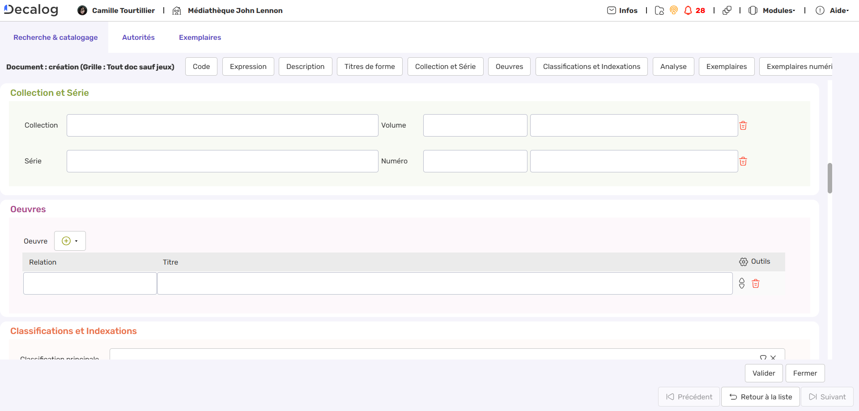Jump to the Classifications et Indexations section button
Screen dimensions: 859x411
591,66
